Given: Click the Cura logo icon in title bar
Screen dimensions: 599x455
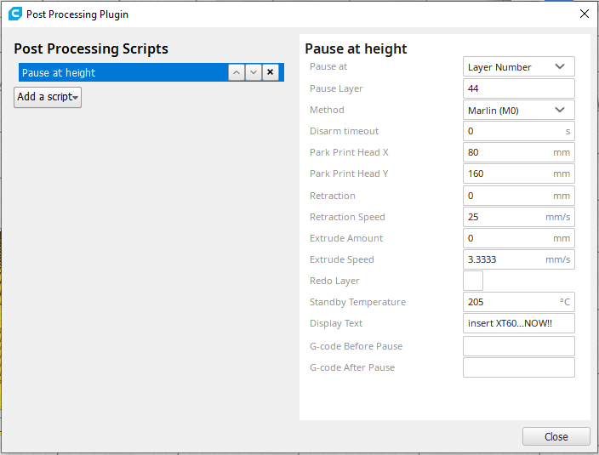Looking at the screenshot, I should tap(15, 14).
